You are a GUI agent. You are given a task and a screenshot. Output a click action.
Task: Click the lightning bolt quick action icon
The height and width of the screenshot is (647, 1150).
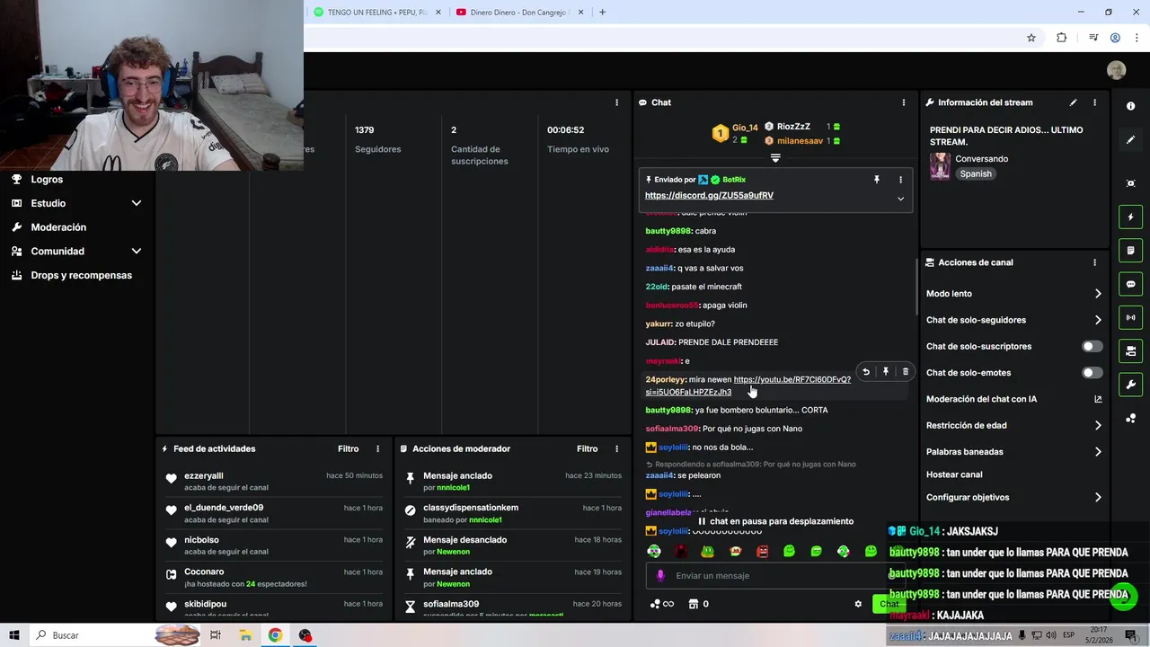(1130, 217)
